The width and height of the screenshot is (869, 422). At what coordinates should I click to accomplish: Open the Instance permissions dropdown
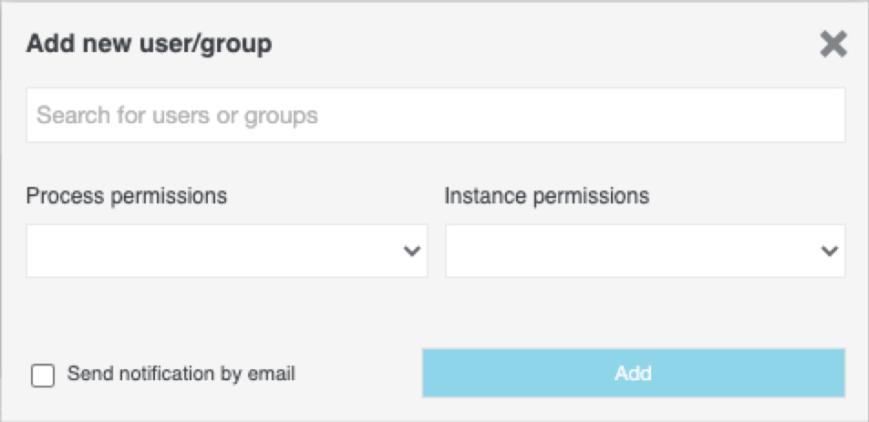pyautogui.click(x=645, y=251)
